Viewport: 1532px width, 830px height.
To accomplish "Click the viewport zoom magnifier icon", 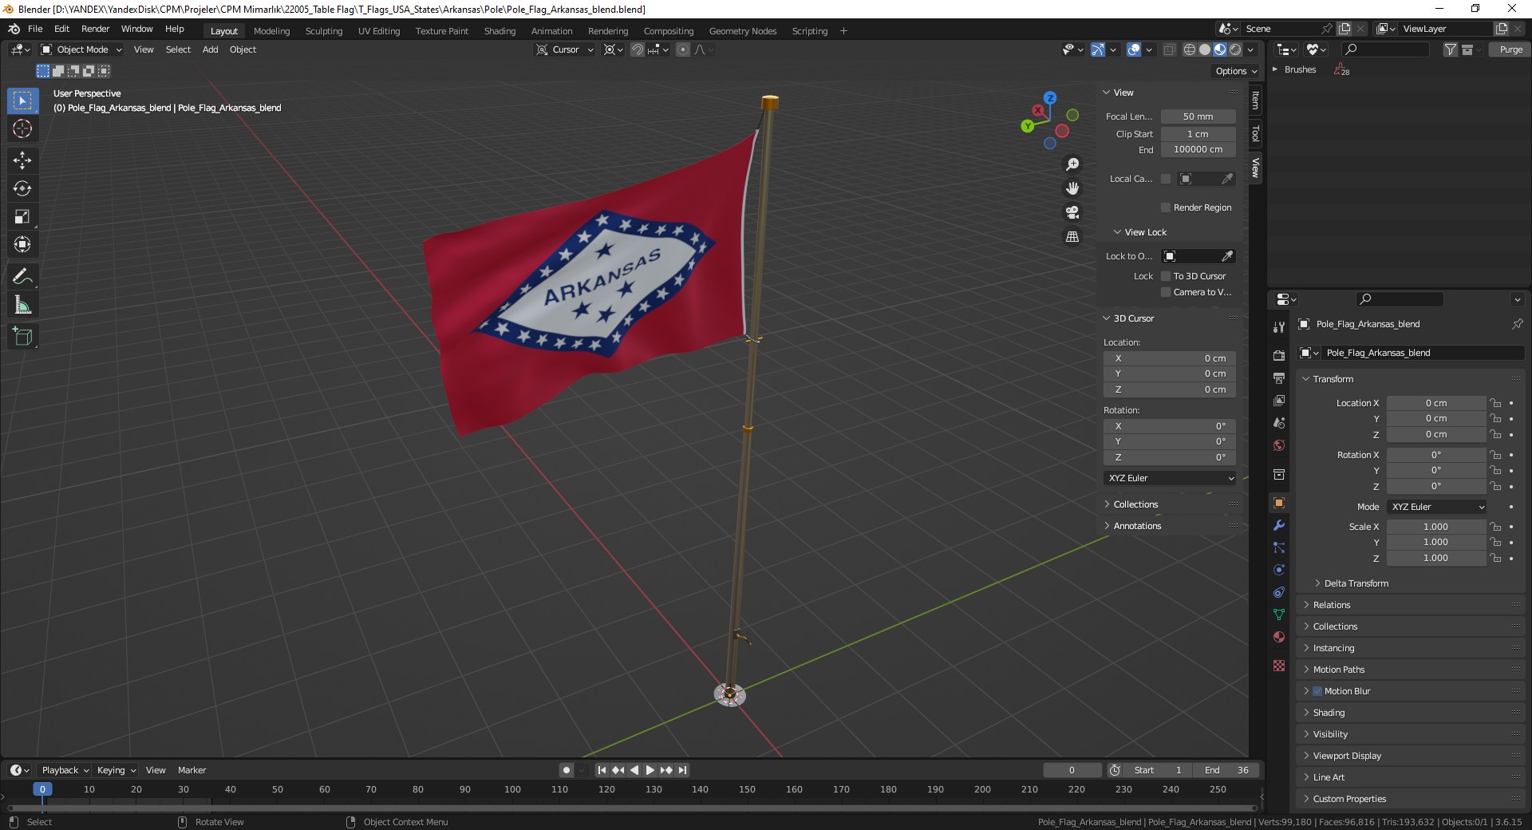I will pos(1072,164).
